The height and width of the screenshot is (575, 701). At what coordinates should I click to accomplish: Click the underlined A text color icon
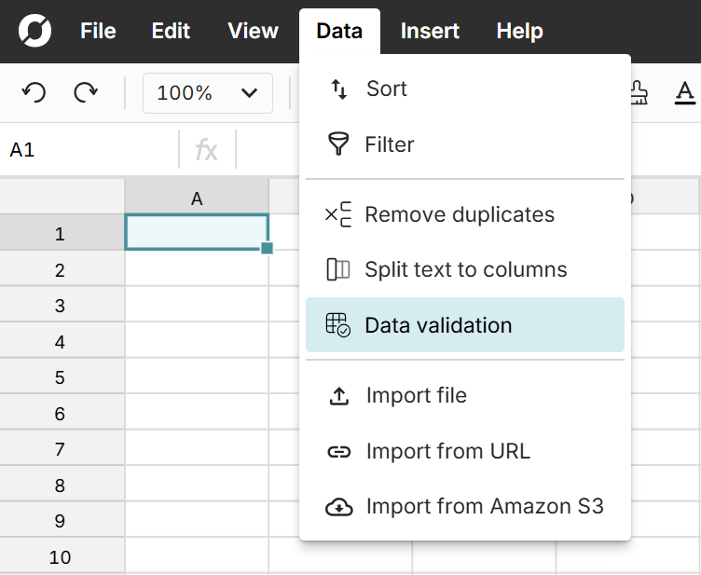pos(685,92)
